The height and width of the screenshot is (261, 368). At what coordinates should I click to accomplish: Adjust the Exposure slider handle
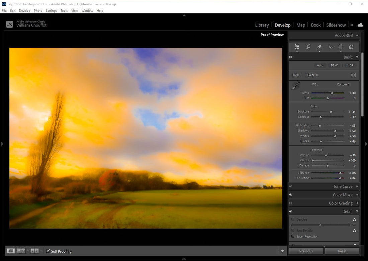331,112
